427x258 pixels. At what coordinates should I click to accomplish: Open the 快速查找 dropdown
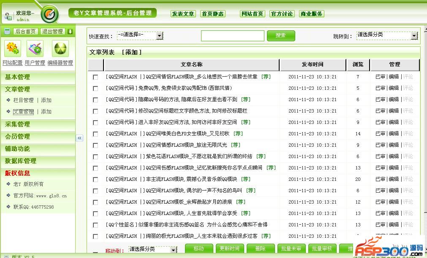[x=140, y=35]
